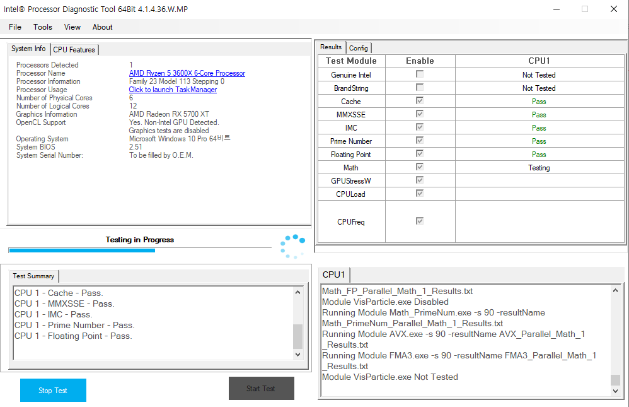Screen dimensions: 629x407
Task: Click the Pass result for MMXSSE
Action: 539,115
